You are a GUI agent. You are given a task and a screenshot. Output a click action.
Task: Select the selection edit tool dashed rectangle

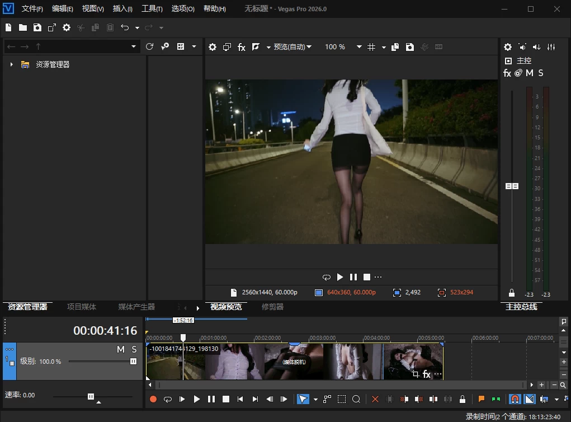click(x=342, y=400)
